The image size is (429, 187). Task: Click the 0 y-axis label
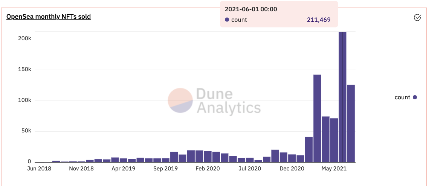pos(30,162)
